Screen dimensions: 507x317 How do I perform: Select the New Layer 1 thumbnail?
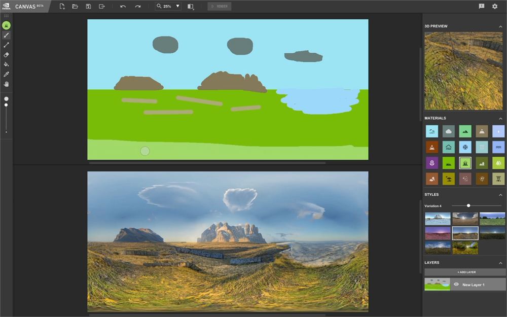pos(437,285)
